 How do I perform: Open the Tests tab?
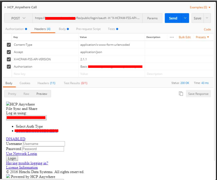coord(113,29)
